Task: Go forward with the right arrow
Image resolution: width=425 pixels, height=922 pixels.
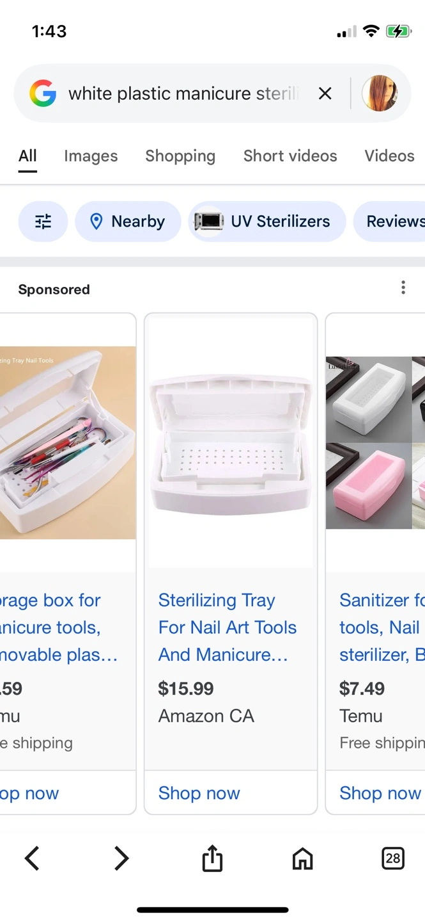Action: pos(121,858)
